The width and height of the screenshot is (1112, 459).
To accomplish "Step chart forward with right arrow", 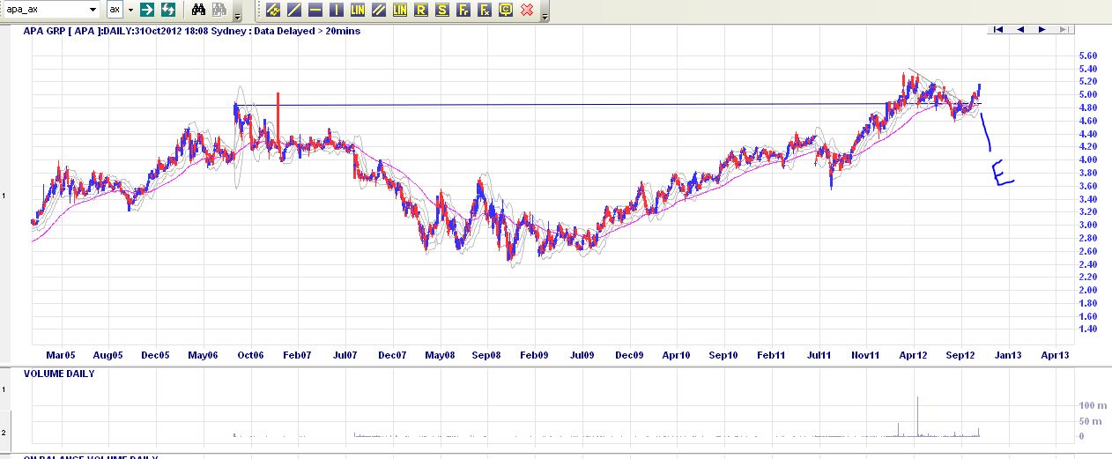I will (x=1042, y=30).
